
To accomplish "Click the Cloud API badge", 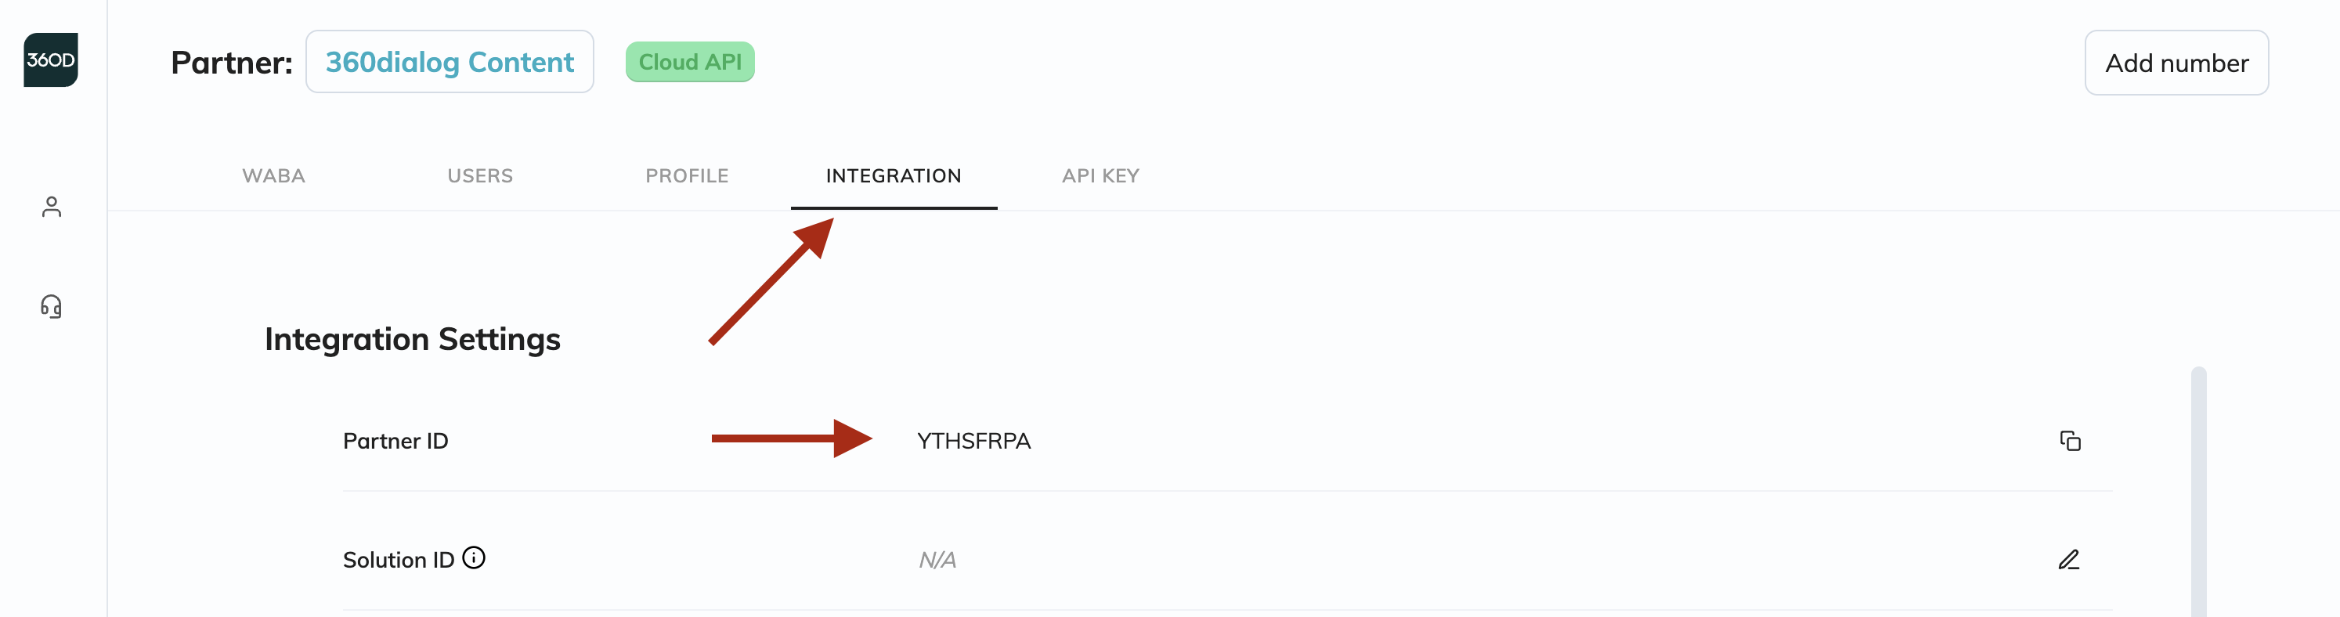I will coord(689,62).
